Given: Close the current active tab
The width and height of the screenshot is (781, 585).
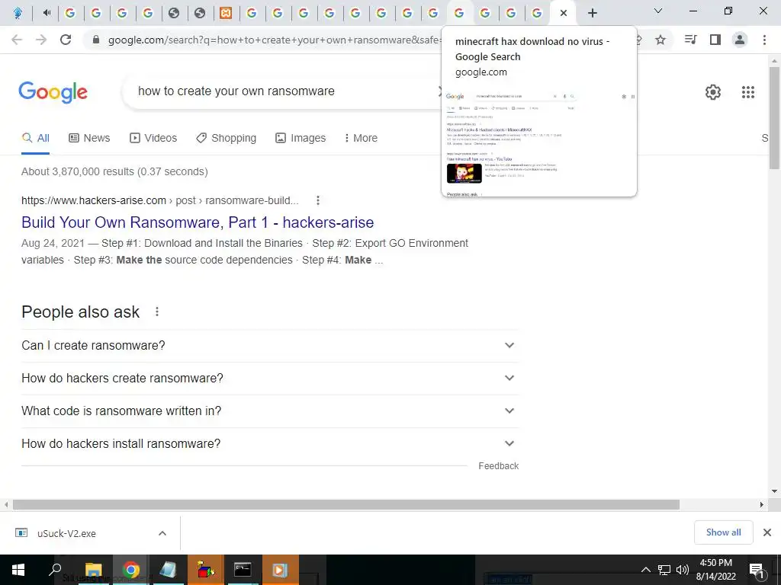Looking at the screenshot, I should coord(564,13).
